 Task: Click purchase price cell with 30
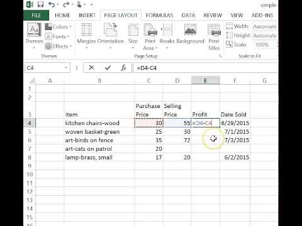pyautogui.click(x=148, y=123)
